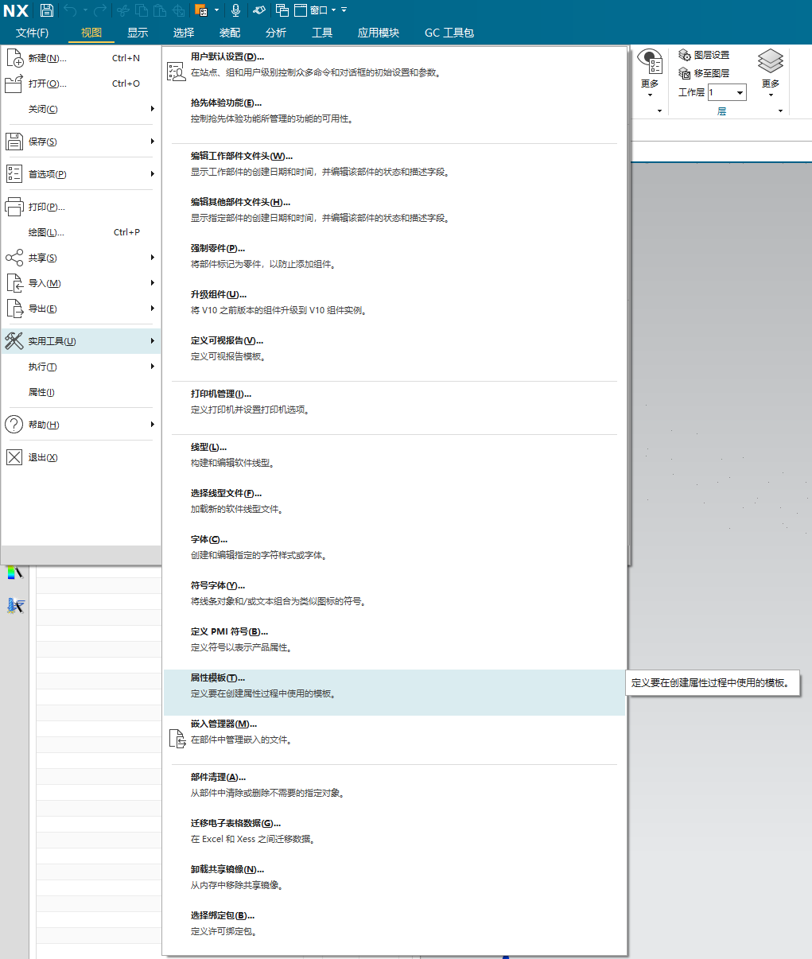Image resolution: width=812 pixels, height=959 pixels.
Task: Open the 文件(F) file menu button
Action: [x=33, y=33]
